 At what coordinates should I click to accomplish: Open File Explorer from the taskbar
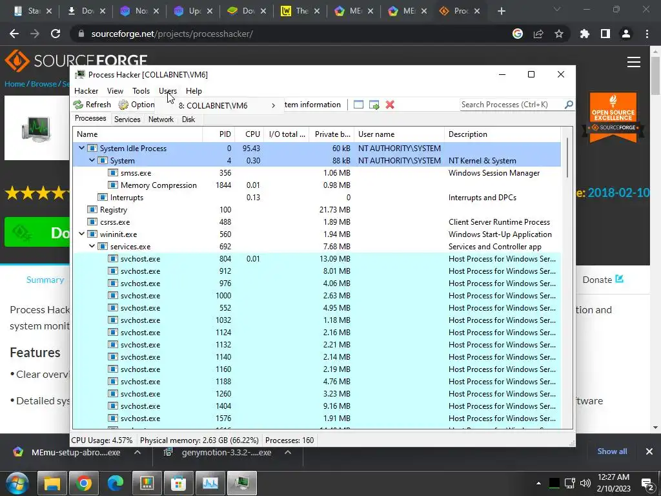coord(52,483)
